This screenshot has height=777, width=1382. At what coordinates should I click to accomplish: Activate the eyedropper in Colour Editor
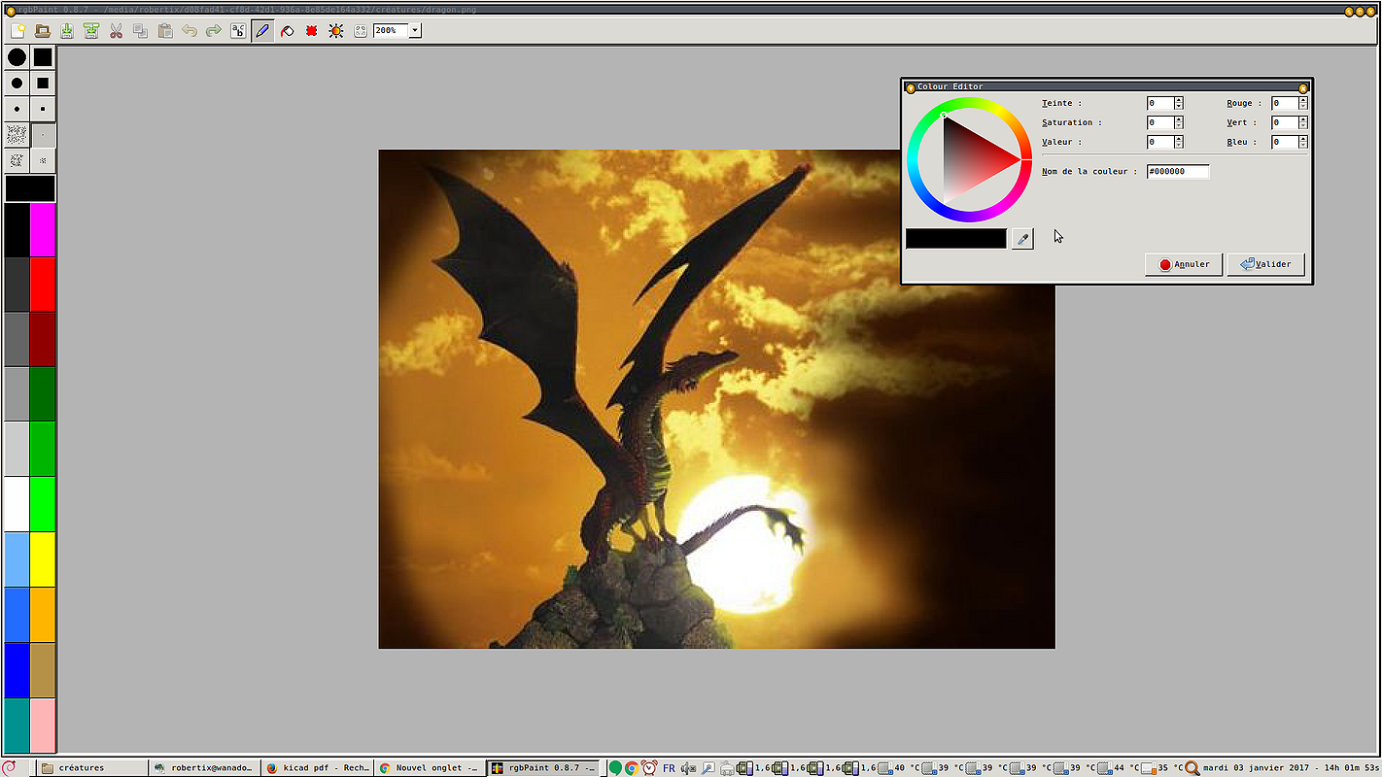coord(1022,238)
